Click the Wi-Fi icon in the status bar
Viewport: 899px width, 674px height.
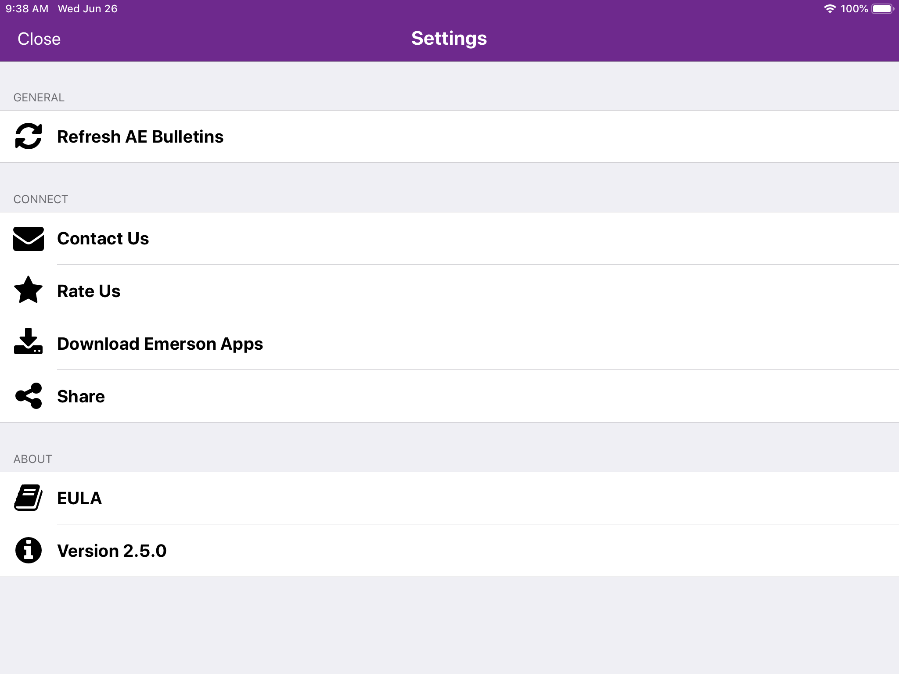point(829,8)
